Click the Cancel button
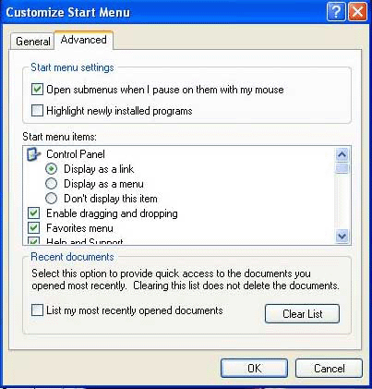Screen dimensions: 372x389 (329, 368)
